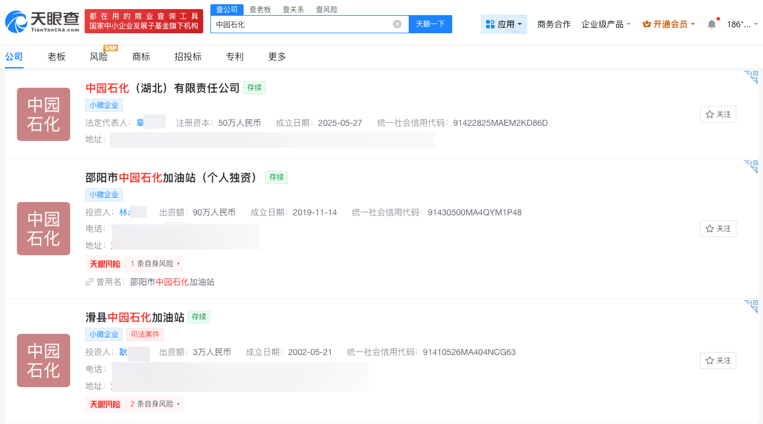Viewport: 763px width, 424px height.
Task: Open the 更多 dropdown in the navigation bar
Action: pyautogui.click(x=276, y=56)
